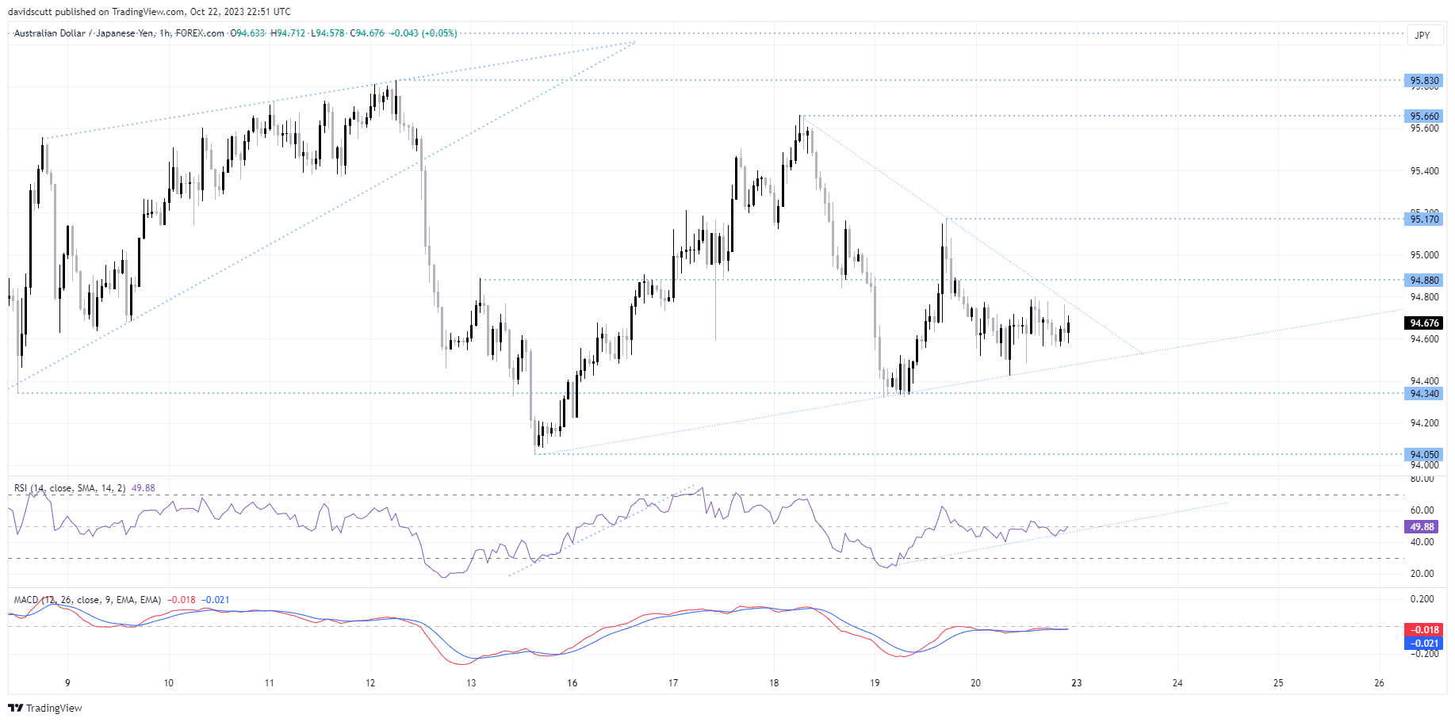The width and height of the screenshot is (1455, 722).
Task: Click the change value +0.043 (+0.05%)
Action: 423,33
